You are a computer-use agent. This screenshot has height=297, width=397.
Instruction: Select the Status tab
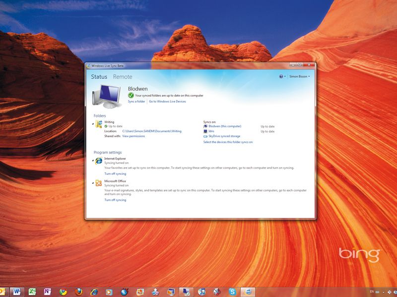point(98,77)
